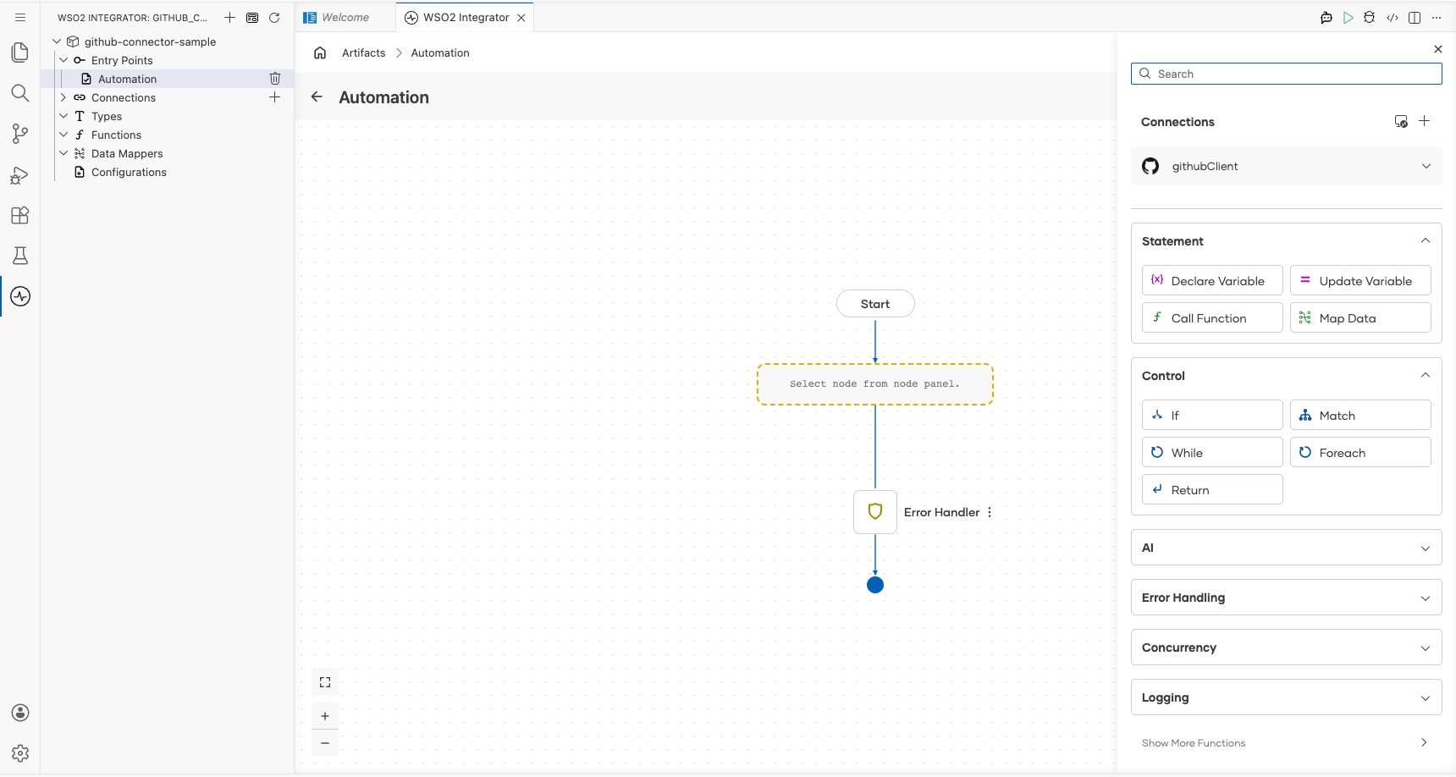Click the Start node in diagram
Viewport: 1456px width, 777px height.
875,304
